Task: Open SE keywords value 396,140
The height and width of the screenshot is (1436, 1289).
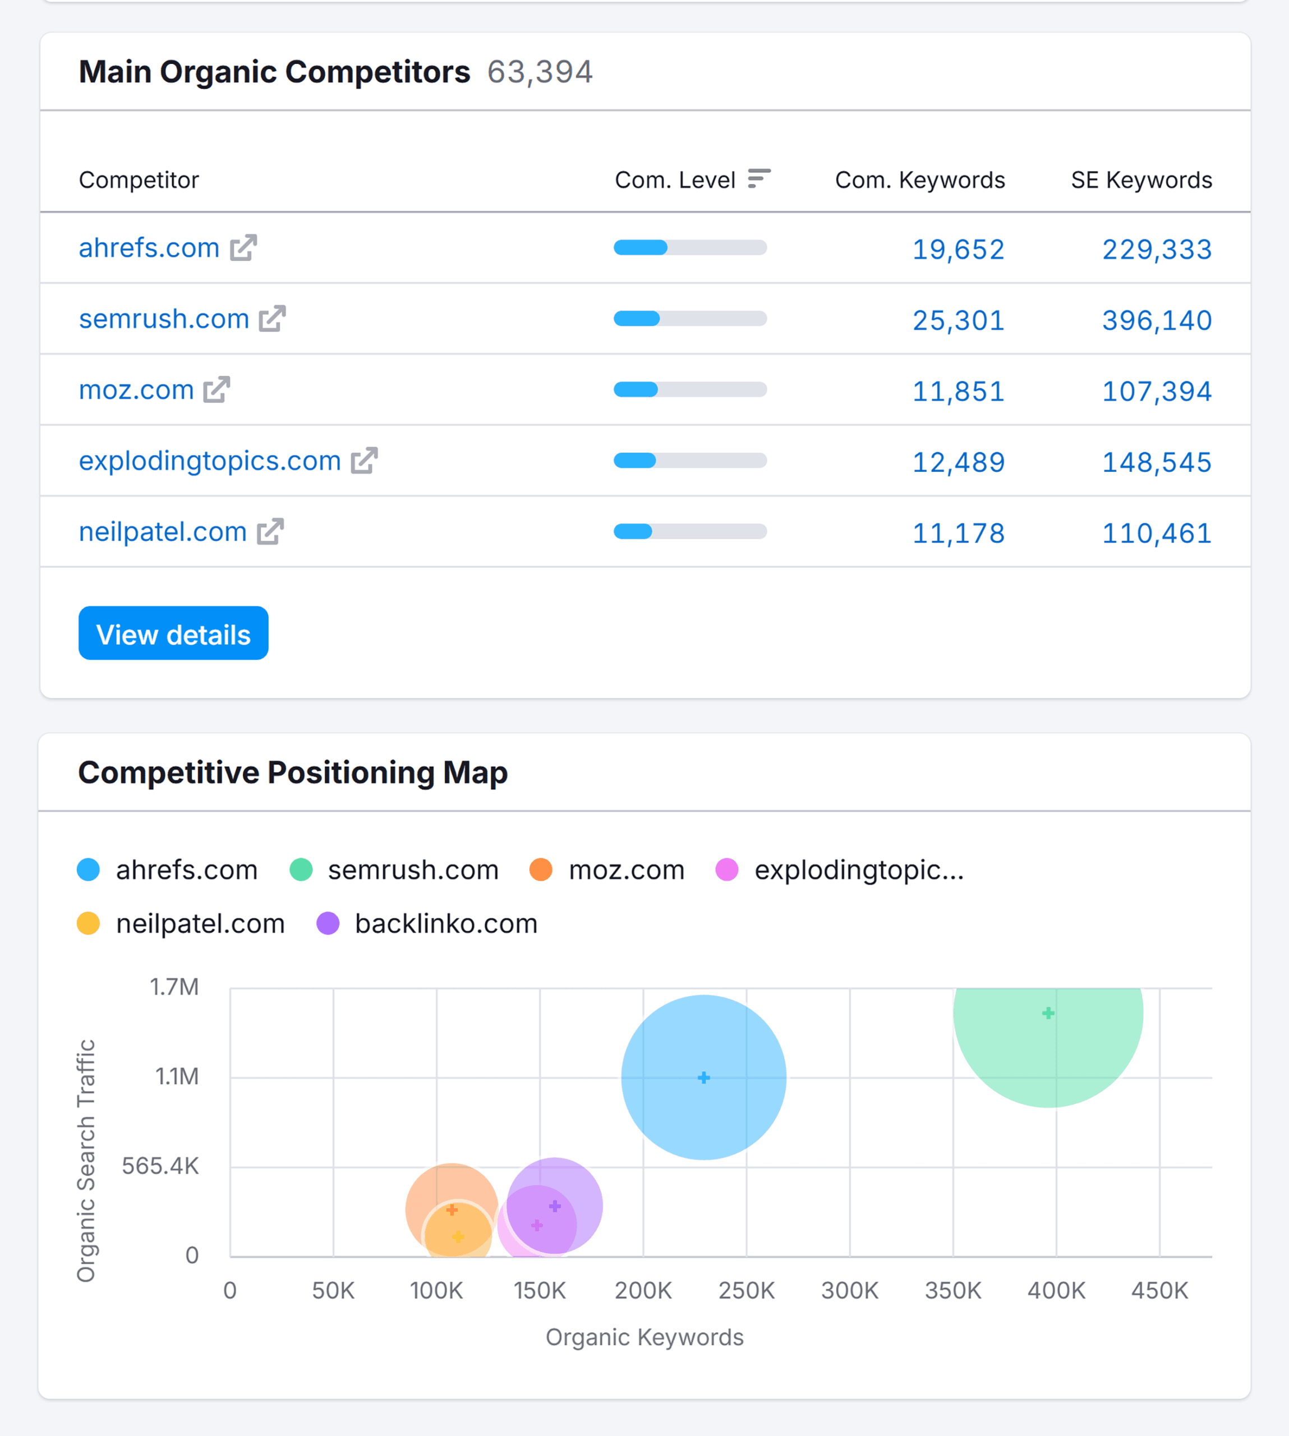Action: pos(1157,320)
